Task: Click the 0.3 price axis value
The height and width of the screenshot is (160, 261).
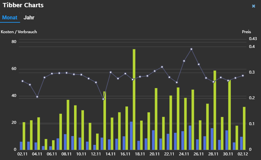Action: (252, 72)
